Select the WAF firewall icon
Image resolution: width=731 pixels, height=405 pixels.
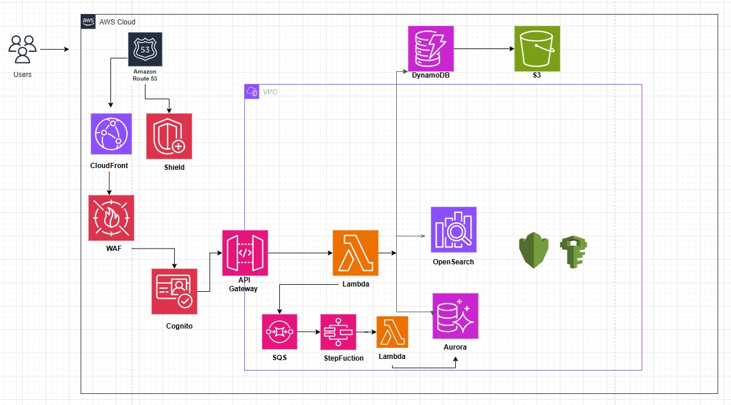111,218
